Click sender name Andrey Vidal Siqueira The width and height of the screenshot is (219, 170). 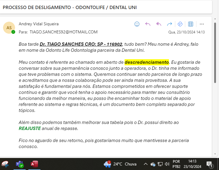pos(39,24)
